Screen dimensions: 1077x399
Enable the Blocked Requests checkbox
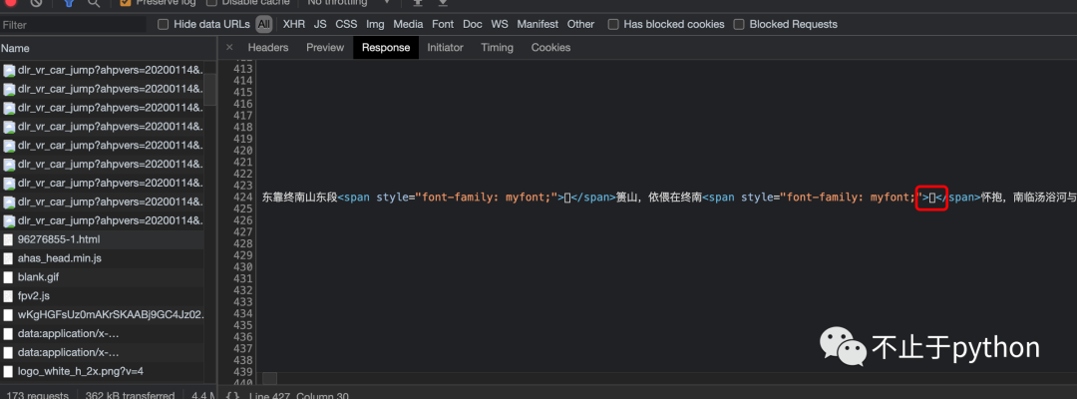(x=739, y=24)
